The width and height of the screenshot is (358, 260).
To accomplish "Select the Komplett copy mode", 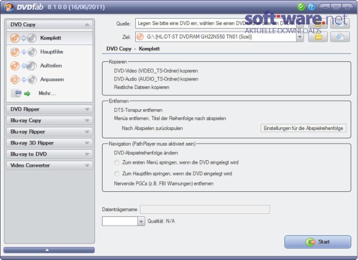I will [49, 38].
